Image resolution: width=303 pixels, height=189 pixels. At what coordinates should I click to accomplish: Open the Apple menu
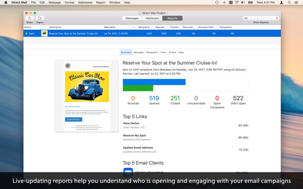pos(6,3)
